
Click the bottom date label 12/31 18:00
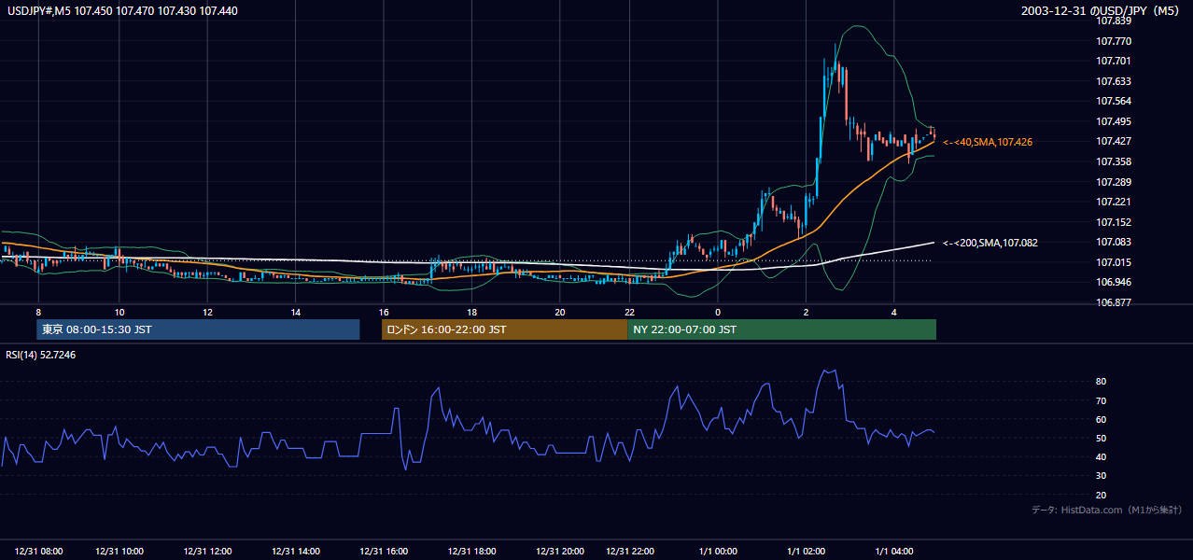coord(472,552)
